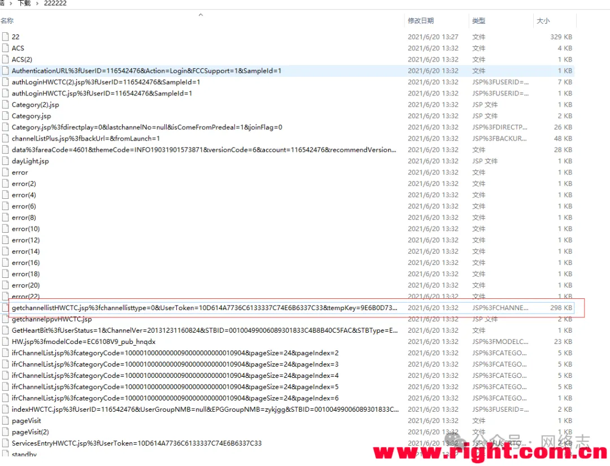Select the AuthenticationURL file row
This screenshot has height=466, width=610.
pos(146,71)
